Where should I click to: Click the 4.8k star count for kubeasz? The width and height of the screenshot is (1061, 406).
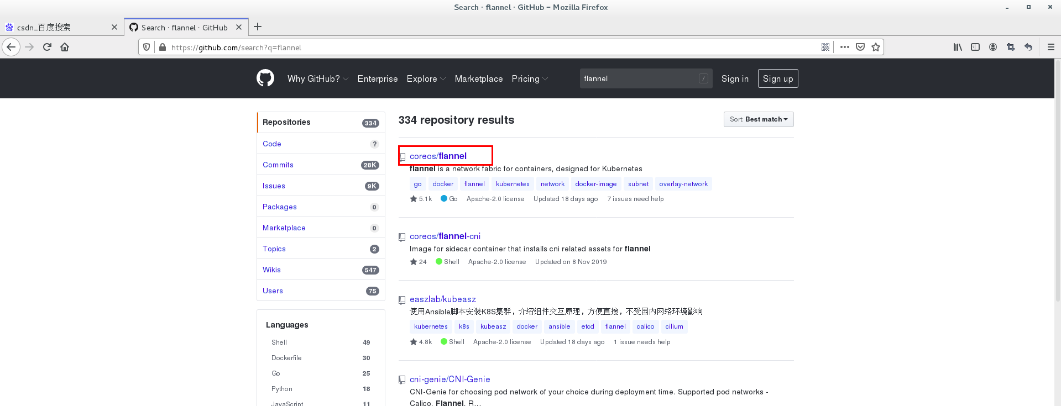click(x=421, y=342)
